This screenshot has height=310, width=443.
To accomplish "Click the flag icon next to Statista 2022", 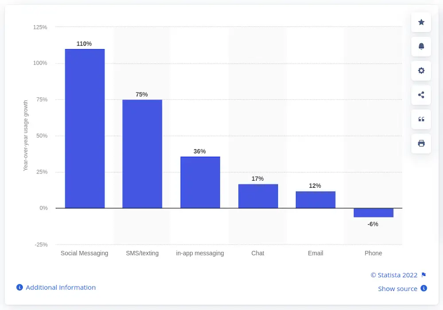I will (424, 275).
